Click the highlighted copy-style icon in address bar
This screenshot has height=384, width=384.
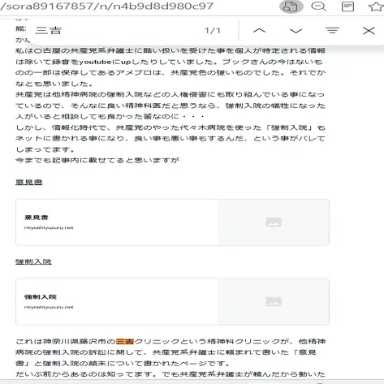tap(291, 6)
